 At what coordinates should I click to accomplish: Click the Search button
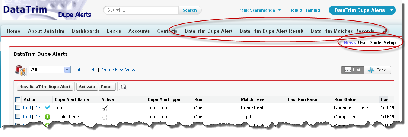190,10
